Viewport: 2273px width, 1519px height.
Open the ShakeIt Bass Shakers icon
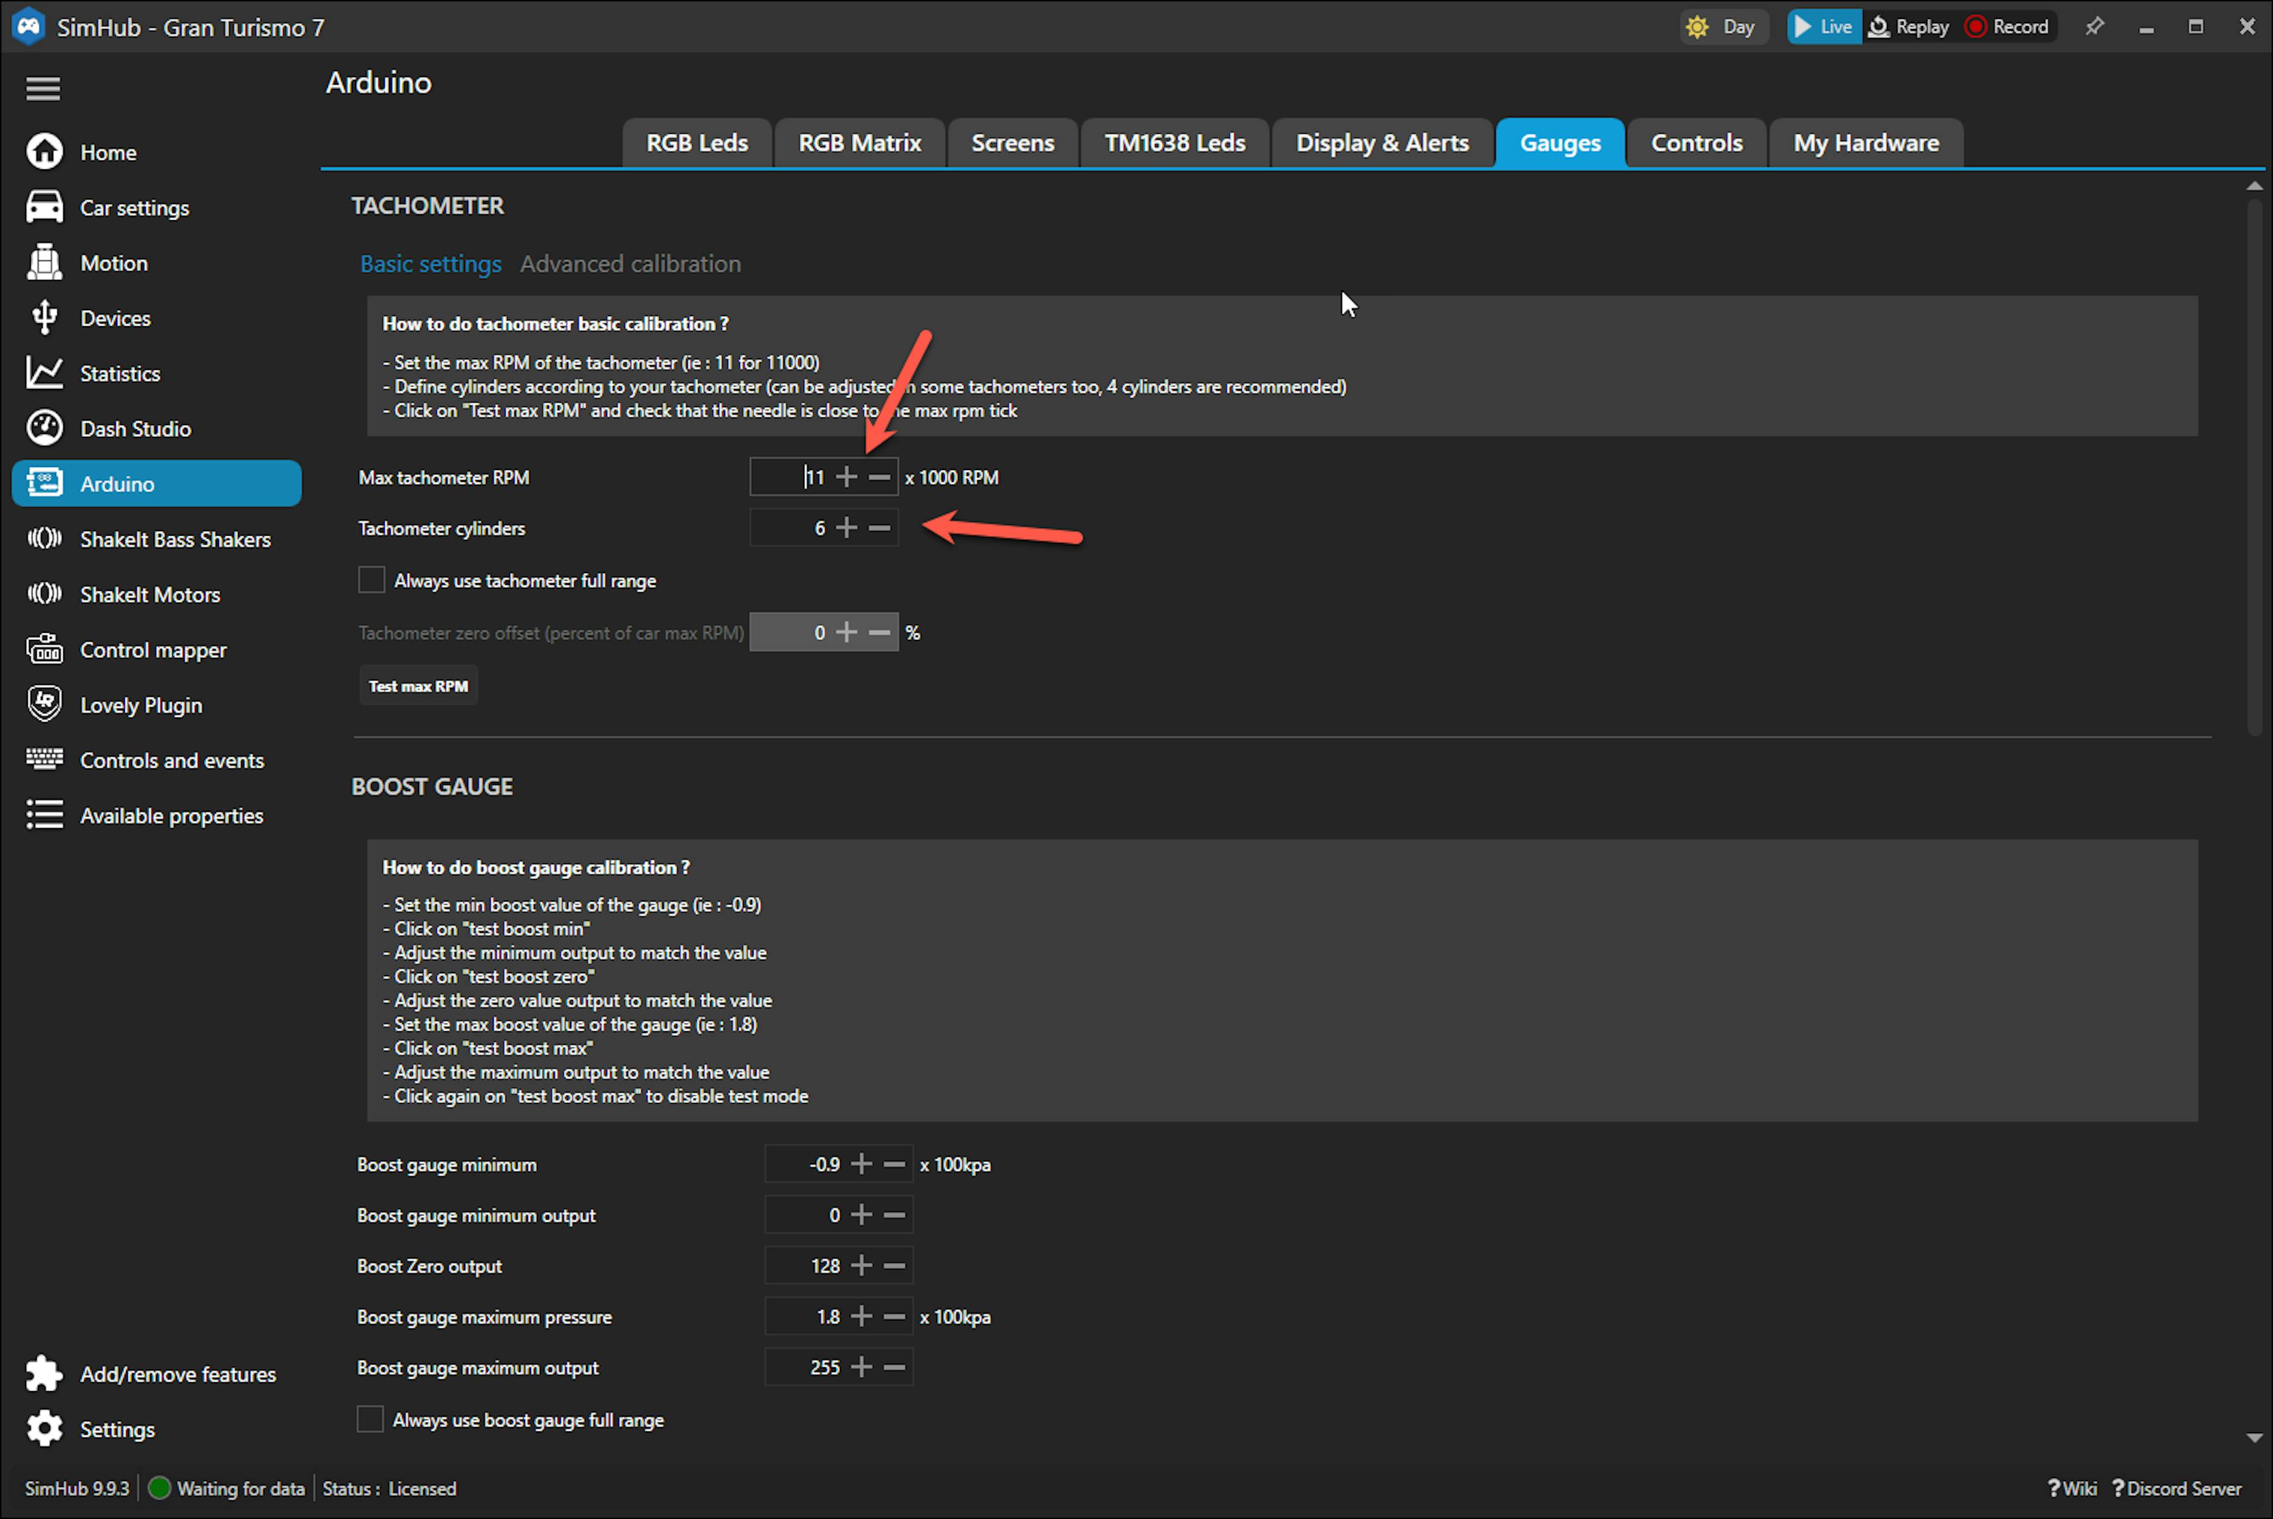click(44, 539)
